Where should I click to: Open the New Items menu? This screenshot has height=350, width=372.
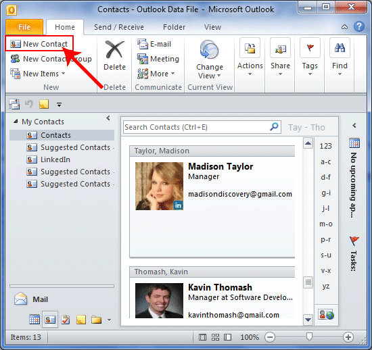[38, 74]
